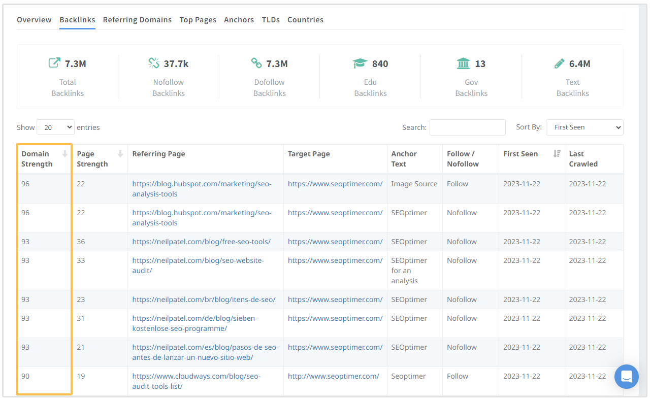Open the Anchors tab
Image resolution: width=650 pixels, height=401 pixels.
[239, 20]
